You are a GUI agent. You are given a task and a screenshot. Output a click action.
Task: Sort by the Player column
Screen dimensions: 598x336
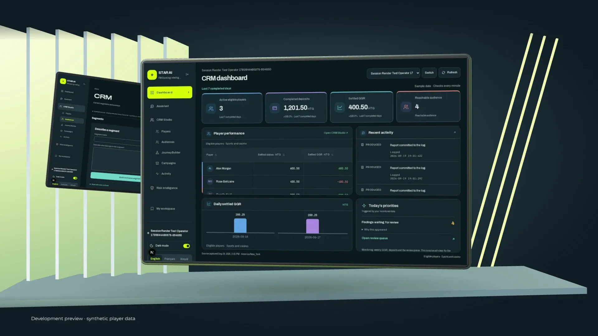pyautogui.click(x=211, y=155)
